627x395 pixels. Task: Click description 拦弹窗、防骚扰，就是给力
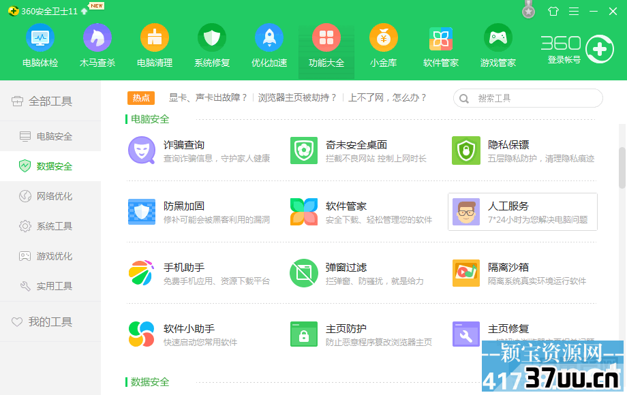[x=375, y=281]
